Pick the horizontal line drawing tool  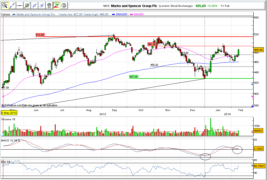pyautogui.click(x=19, y=6)
